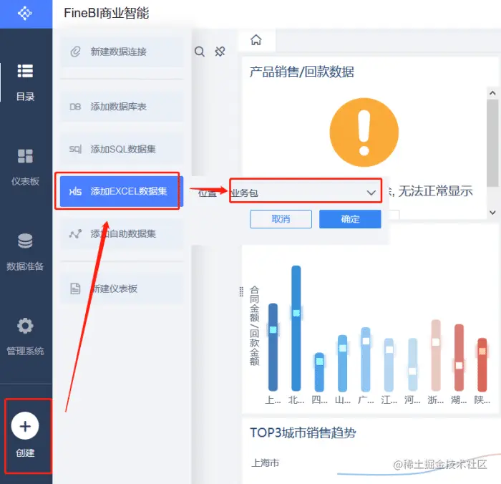501x484 pixels.
Task: Click the search magnifier icon
Action: coord(200,51)
